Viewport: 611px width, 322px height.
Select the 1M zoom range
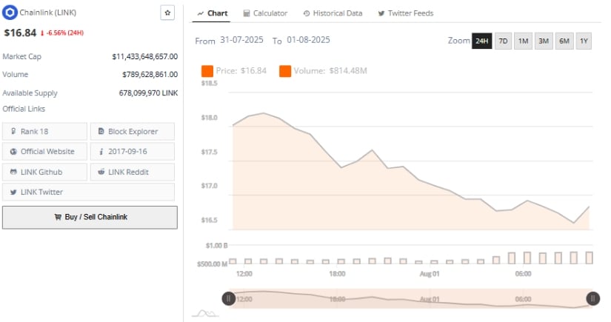click(524, 41)
